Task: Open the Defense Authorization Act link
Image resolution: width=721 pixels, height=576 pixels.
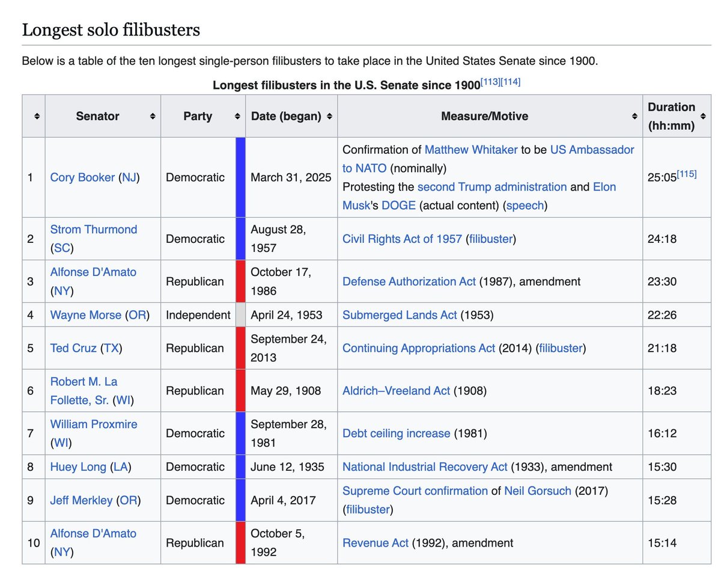Action: coord(409,281)
